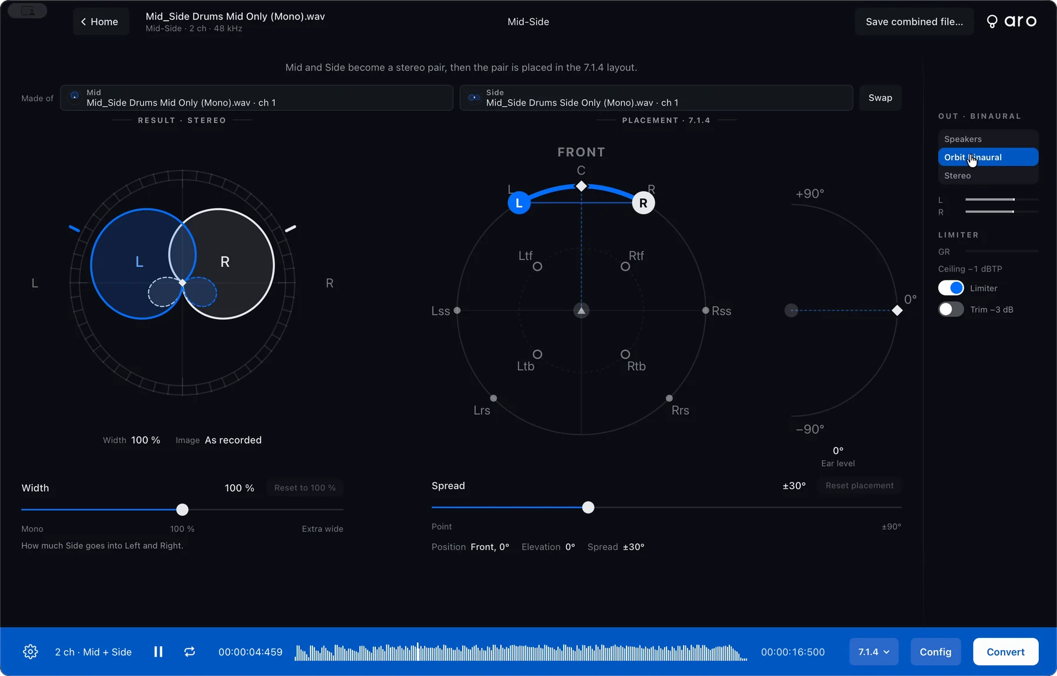The height and width of the screenshot is (676, 1057).
Task: Click the Rtf height speaker marker
Action: [x=625, y=266]
